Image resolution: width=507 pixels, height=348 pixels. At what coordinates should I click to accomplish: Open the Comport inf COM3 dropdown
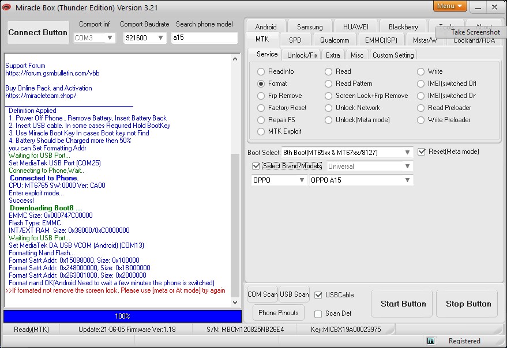click(x=95, y=38)
